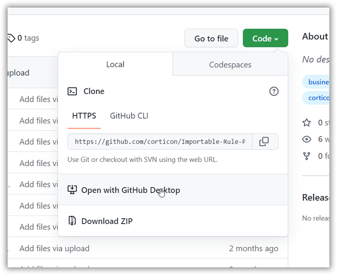Click the eye watchers icon
337x275 pixels.
click(307, 139)
